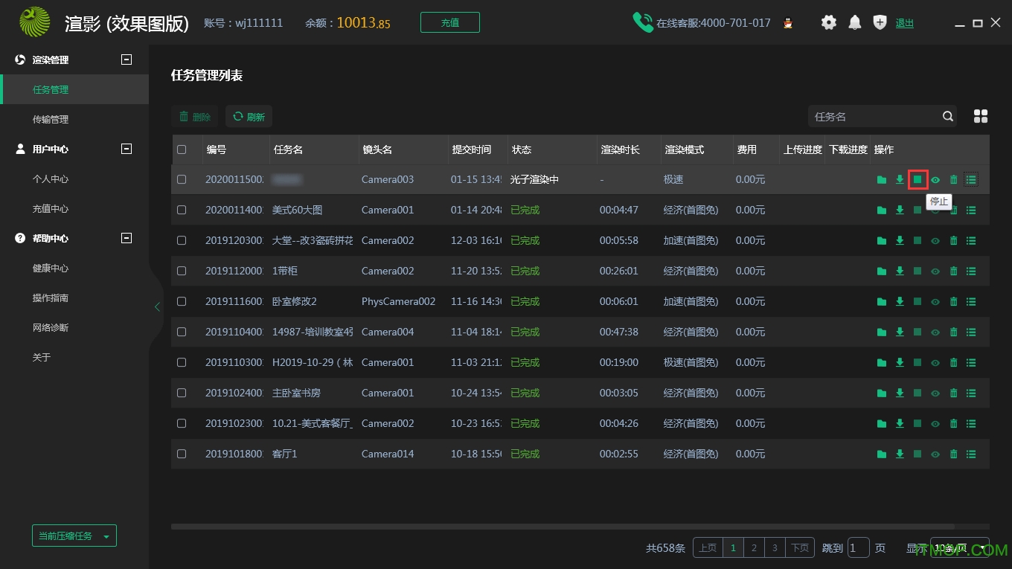Preview 卧室修改2 task using eye icon

click(935, 302)
